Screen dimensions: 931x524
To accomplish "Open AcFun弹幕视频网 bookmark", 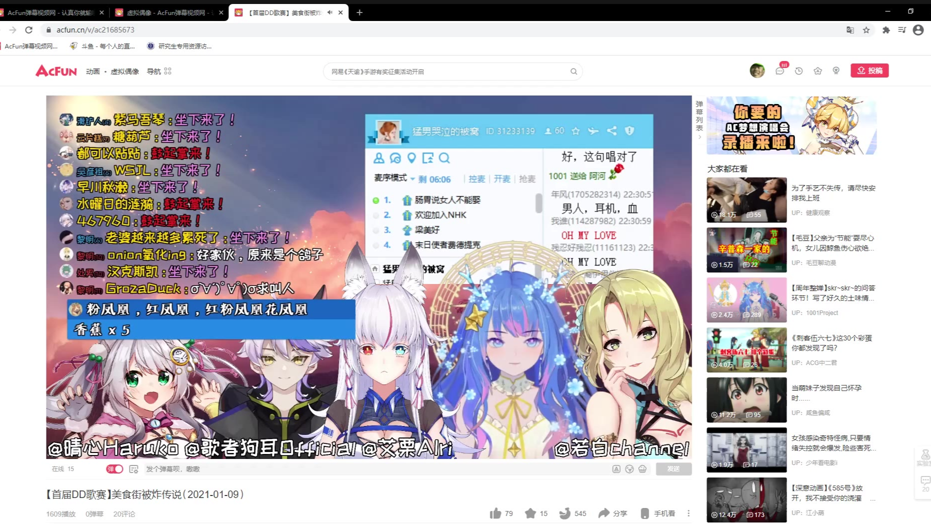I will (x=30, y=46).
